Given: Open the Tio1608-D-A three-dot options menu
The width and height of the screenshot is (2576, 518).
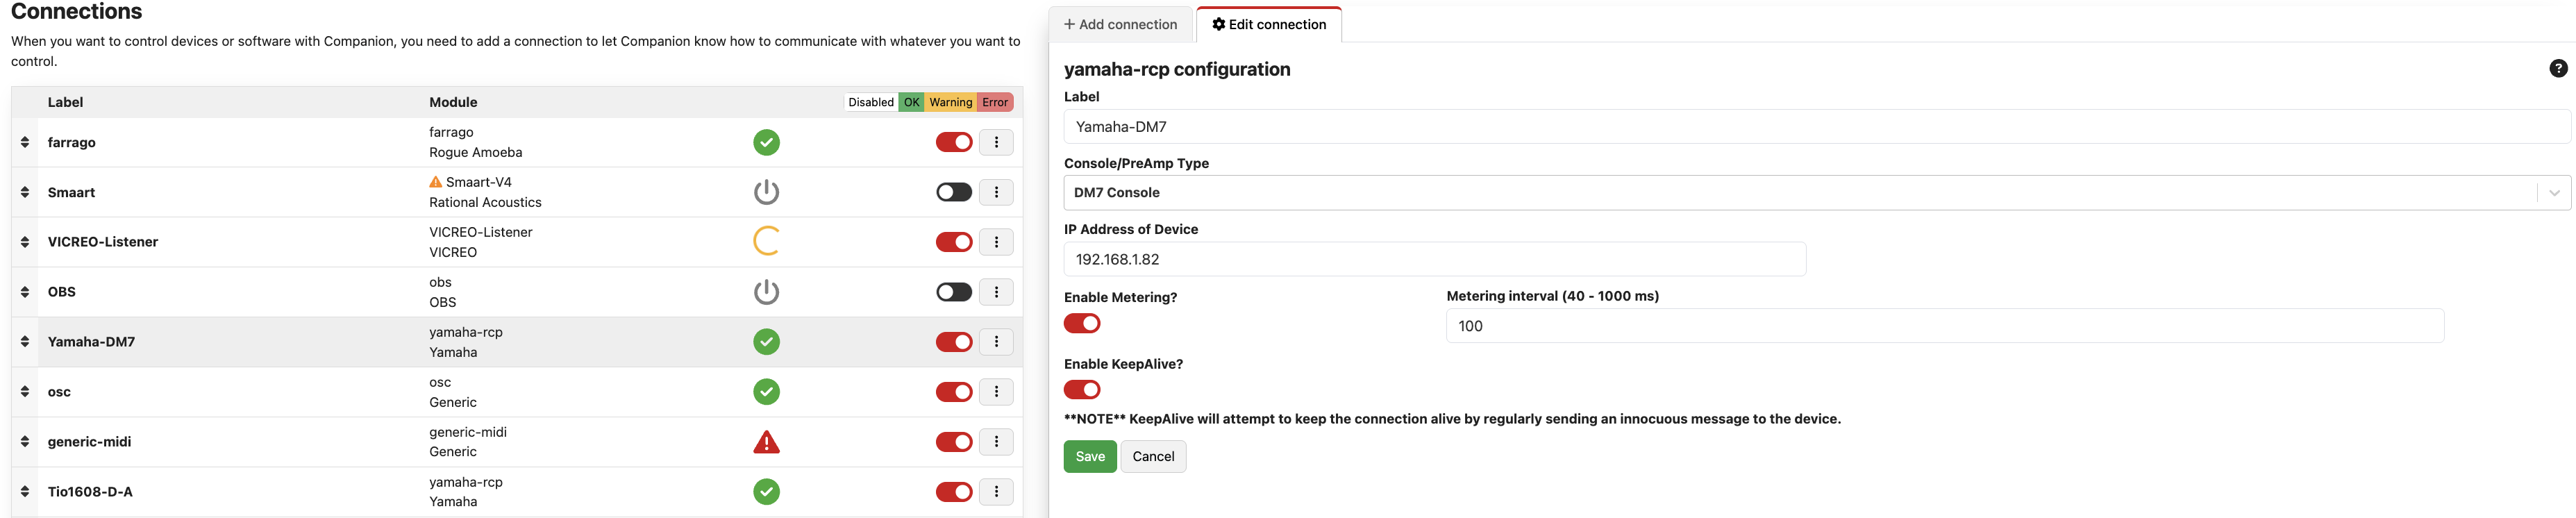Looking at the screenshot, I should [995, 491].
